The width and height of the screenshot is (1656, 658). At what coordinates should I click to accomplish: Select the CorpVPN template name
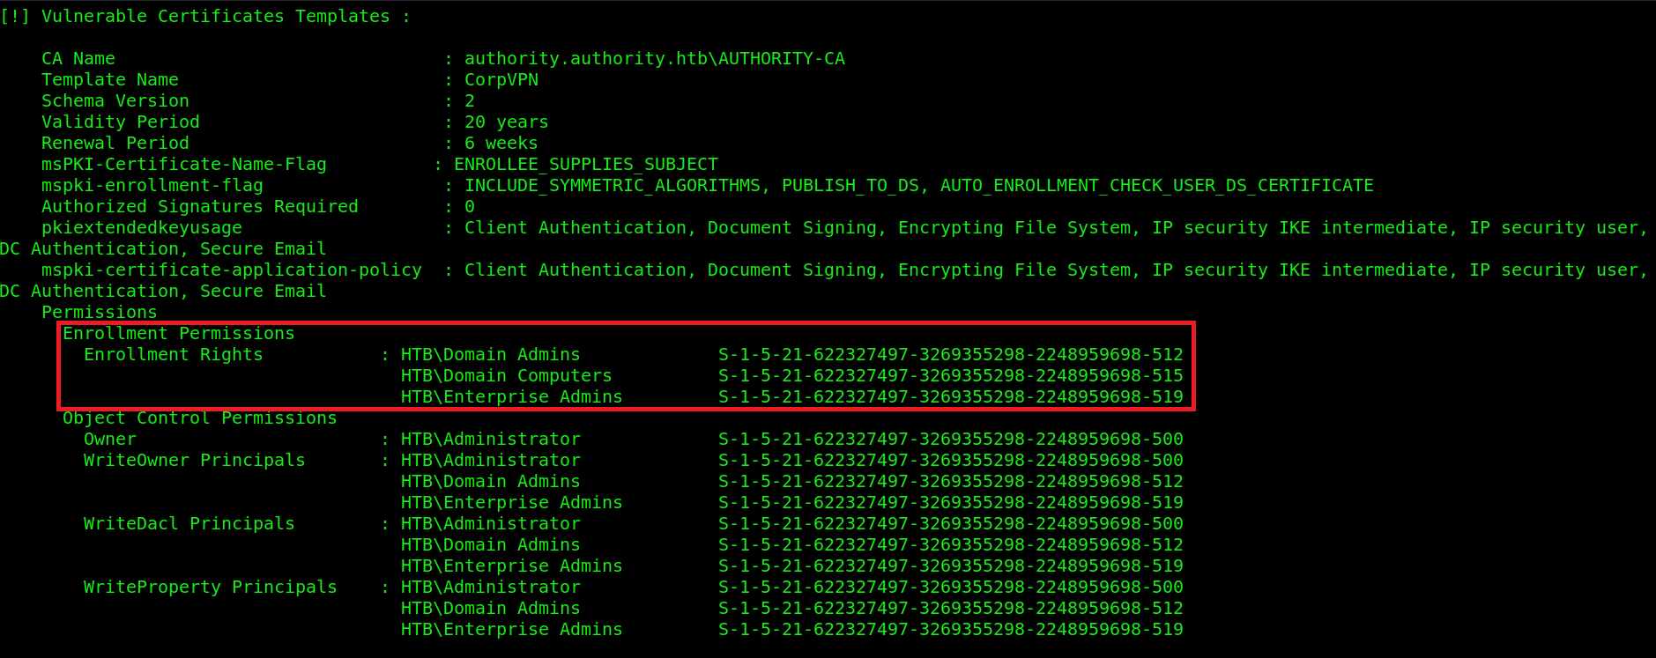click(501, 80)
